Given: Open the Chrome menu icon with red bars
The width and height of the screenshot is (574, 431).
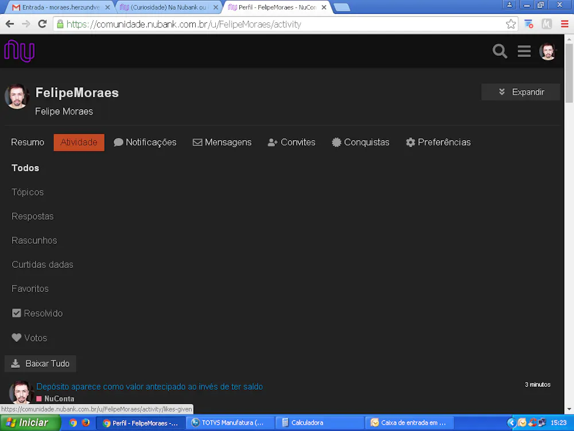Looking at the screenshot, I should tap(564, 24).
